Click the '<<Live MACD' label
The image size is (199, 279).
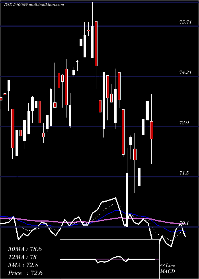168,268
